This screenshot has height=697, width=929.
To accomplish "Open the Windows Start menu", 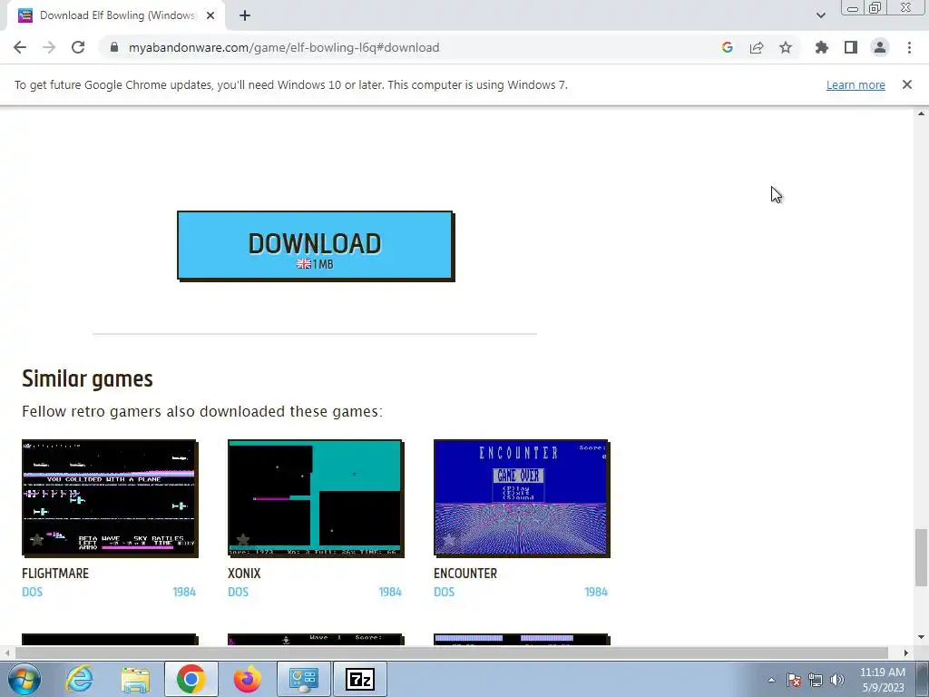I will coord(24,679).
